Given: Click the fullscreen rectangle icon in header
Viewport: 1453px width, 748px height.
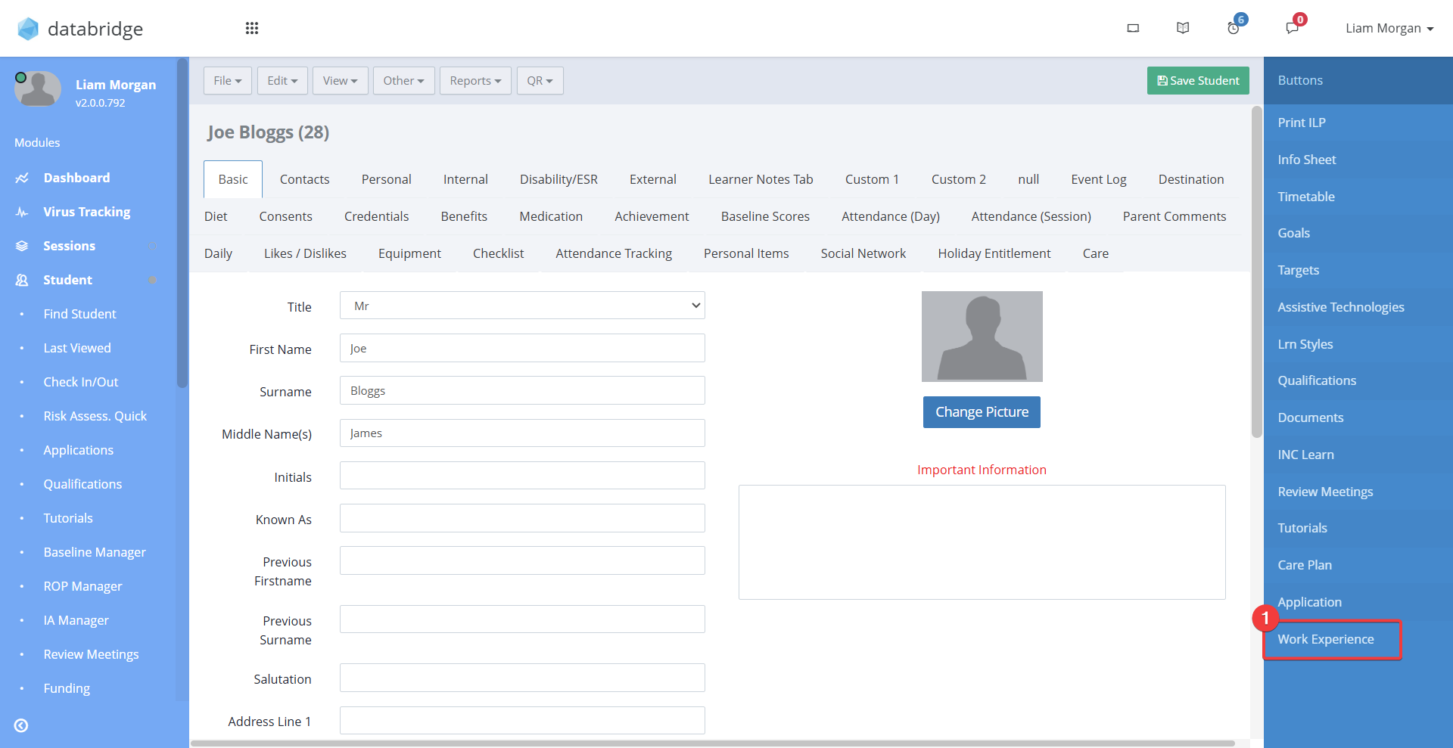Looking at the screenshot, I should 1133,28.
